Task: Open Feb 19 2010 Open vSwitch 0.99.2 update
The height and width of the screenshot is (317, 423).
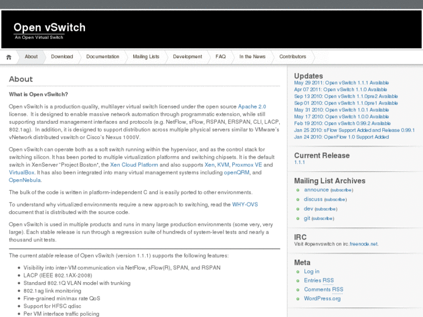Action: (x=342, y=123)
